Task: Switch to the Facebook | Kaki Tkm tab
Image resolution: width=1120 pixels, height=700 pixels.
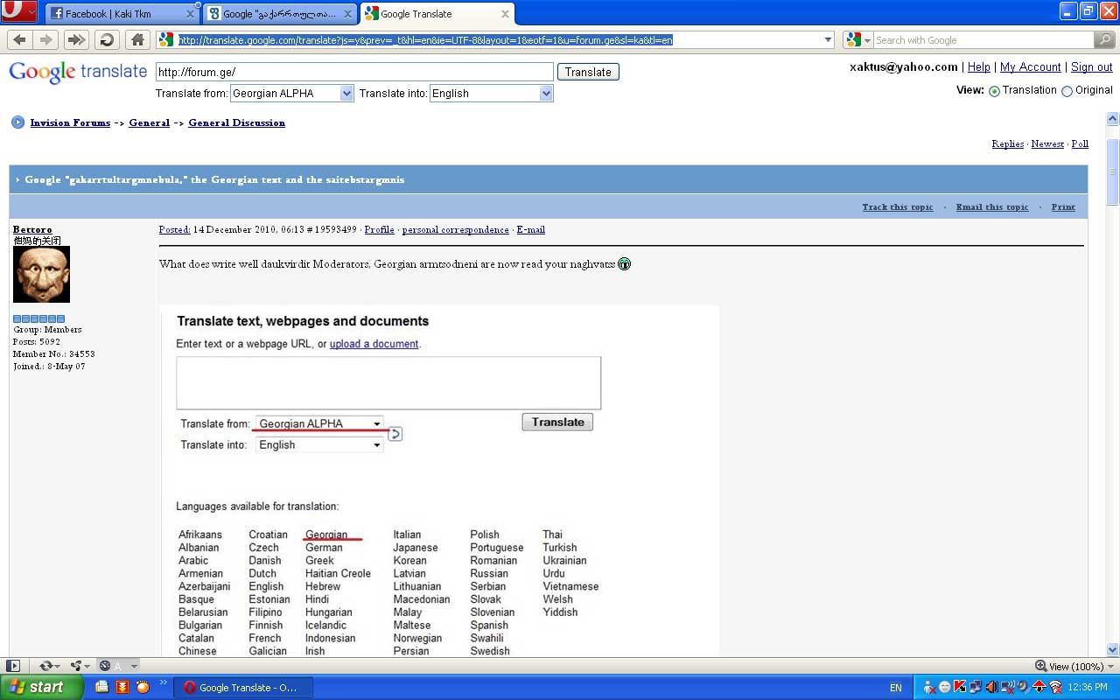Action: click(122, 14)
